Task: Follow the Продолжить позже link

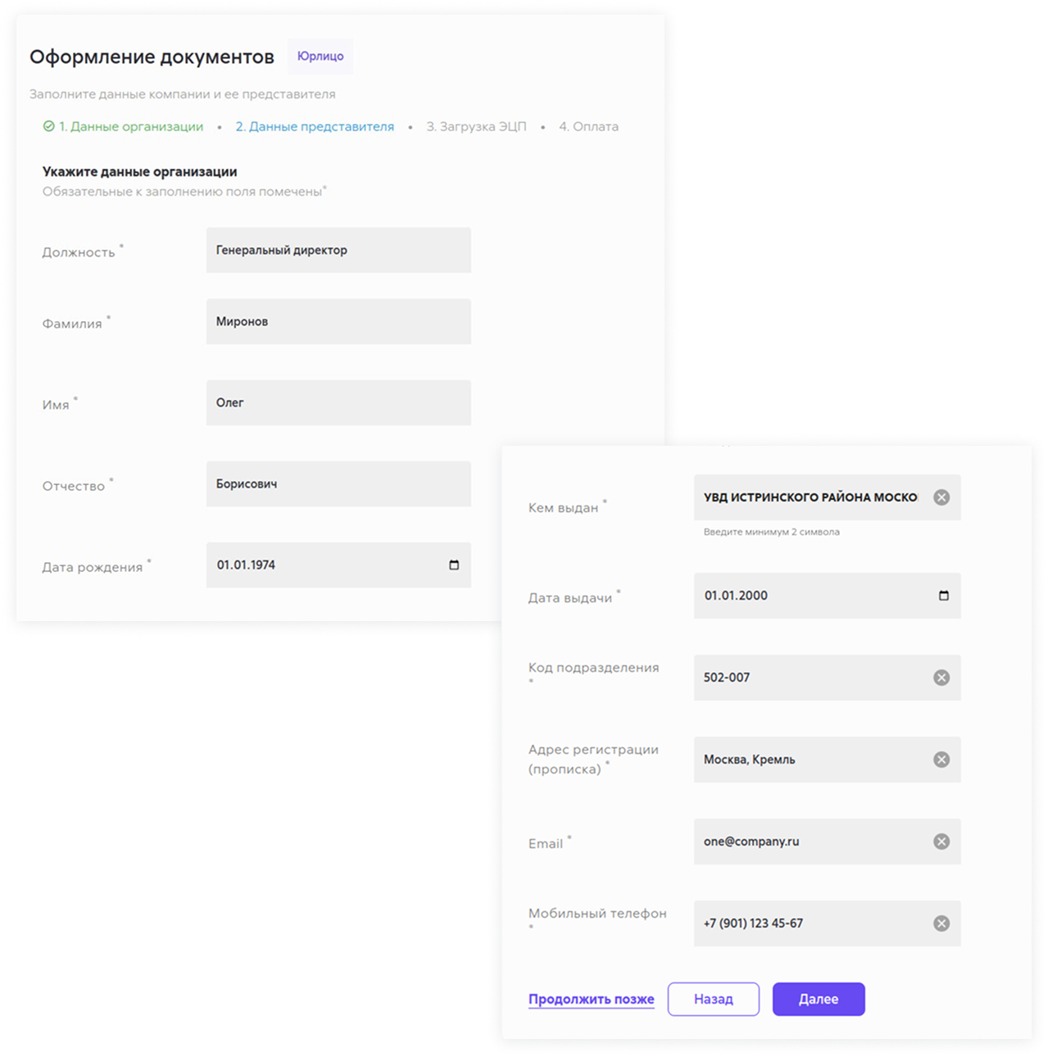Action: tap(591, 999)
